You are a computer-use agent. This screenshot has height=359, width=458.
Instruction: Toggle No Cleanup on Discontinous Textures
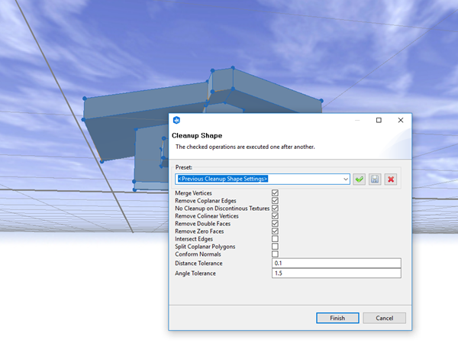point(276,209)
